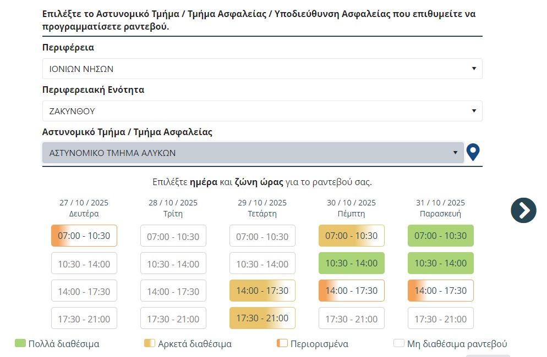Choose Friday 31/10 slot 10:30 - 14:00
This screenshot has height=357, width=547.
441,263
